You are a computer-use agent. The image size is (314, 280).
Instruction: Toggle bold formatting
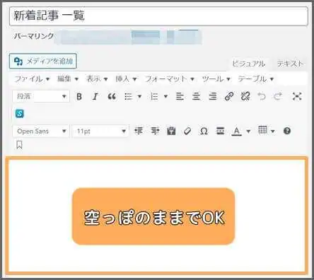click(x=79, y=96)
